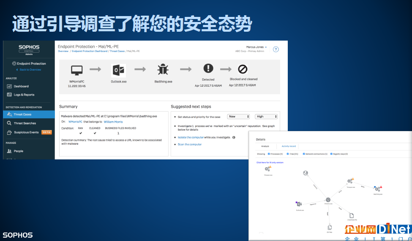Click the Badthing.exe bug icon
This screenshot has width=412, height=241.
[163, 70]
